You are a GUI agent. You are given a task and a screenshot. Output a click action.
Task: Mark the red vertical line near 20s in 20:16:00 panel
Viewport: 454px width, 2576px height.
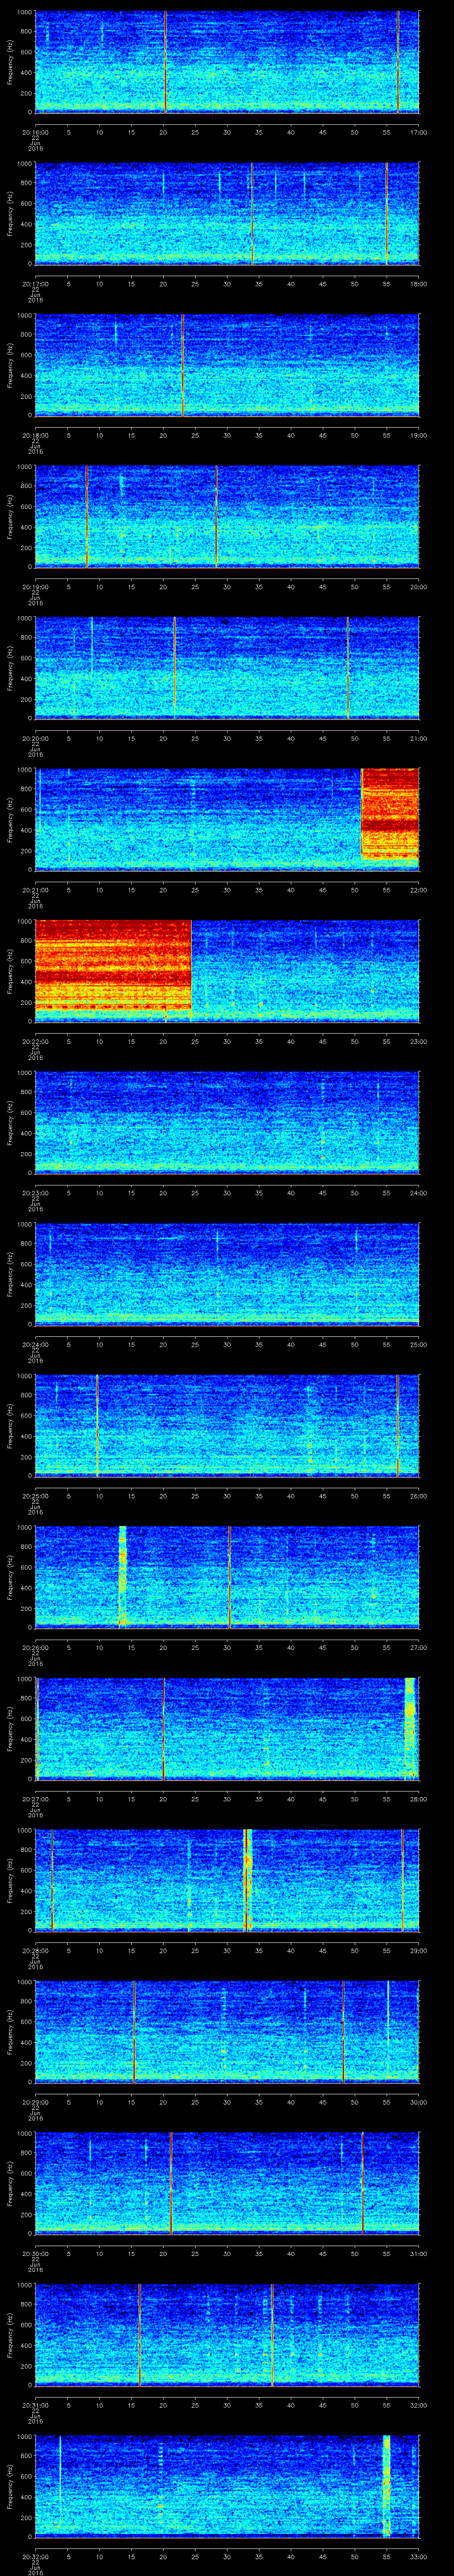click(x=166, y=62)
